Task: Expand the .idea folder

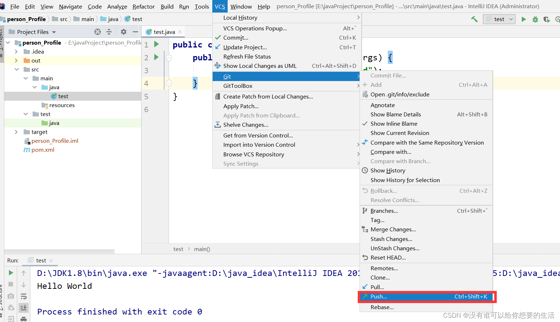Action: pos(16,52)
